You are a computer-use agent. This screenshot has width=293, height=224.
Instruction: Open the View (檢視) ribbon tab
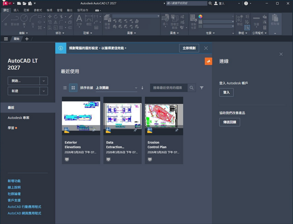(49, 10)
